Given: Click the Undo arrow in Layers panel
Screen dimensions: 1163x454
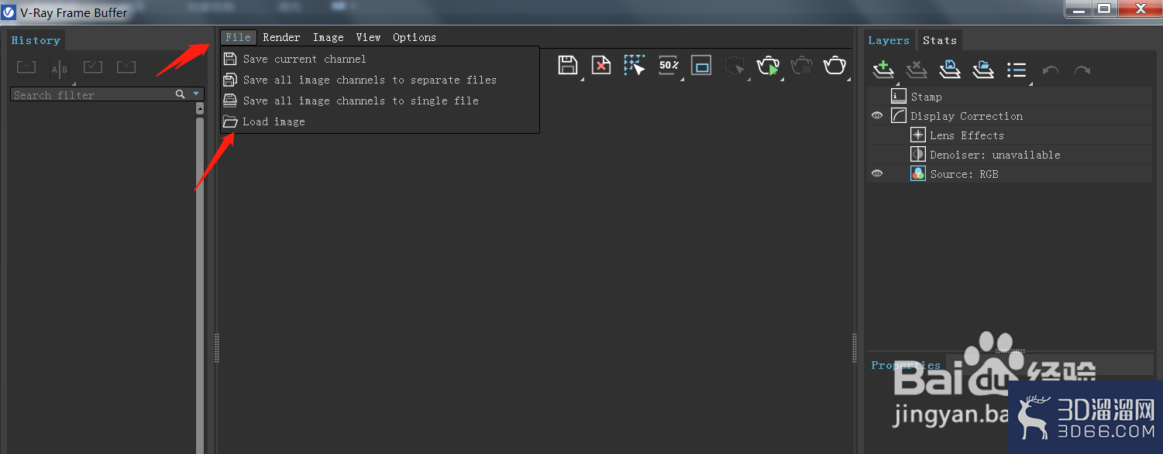Looking at the screenshot, I should tap(1051, 70).
